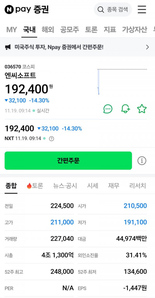
Task: Open the 가상자산 tab
Action: click(x=134, y=30)
